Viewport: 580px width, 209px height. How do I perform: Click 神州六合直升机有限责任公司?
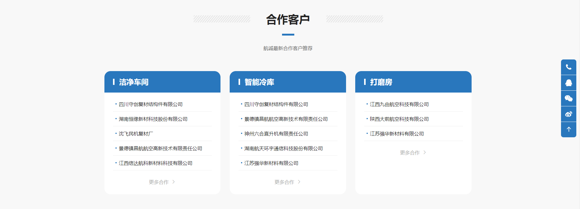(x=276, y=134)
